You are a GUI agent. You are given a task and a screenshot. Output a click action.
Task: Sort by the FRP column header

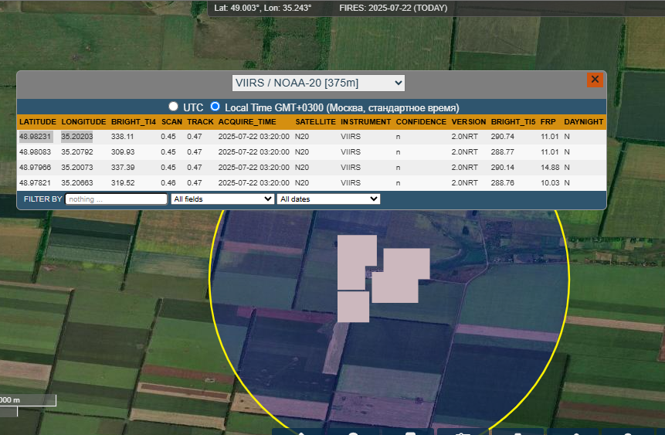[548, 122]
